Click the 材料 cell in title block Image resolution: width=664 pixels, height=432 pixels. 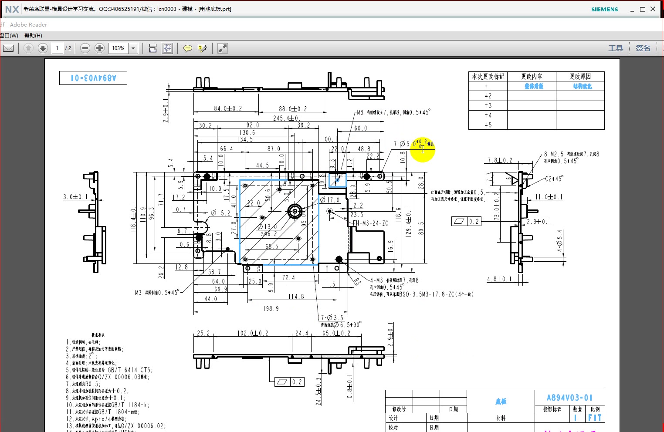coord(501,418)
